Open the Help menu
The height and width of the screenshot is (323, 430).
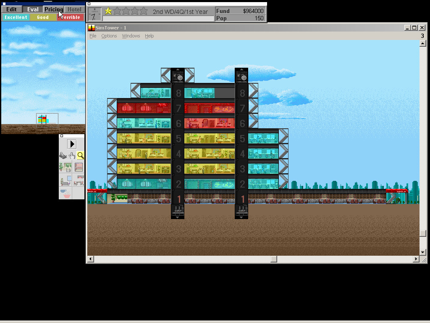(x=149, y=36)
